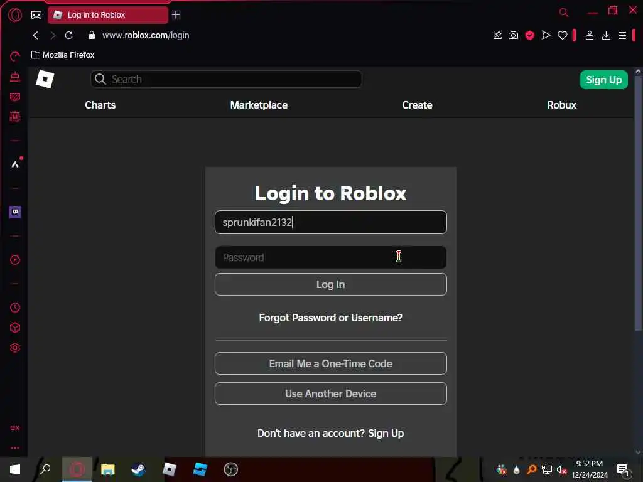643x482 pixels.
Task: View site security lock icon
Action: point(92,35)
